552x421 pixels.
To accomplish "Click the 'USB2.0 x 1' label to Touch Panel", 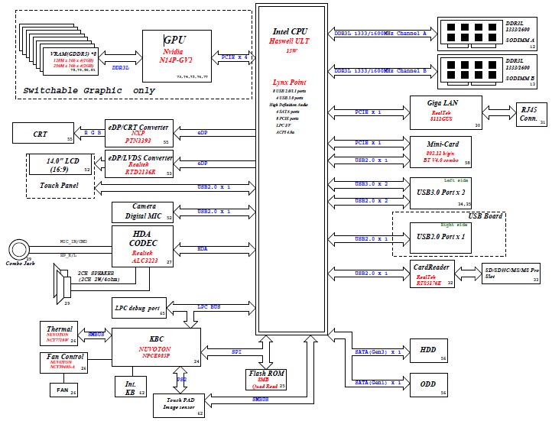I will tap(213, 187).
